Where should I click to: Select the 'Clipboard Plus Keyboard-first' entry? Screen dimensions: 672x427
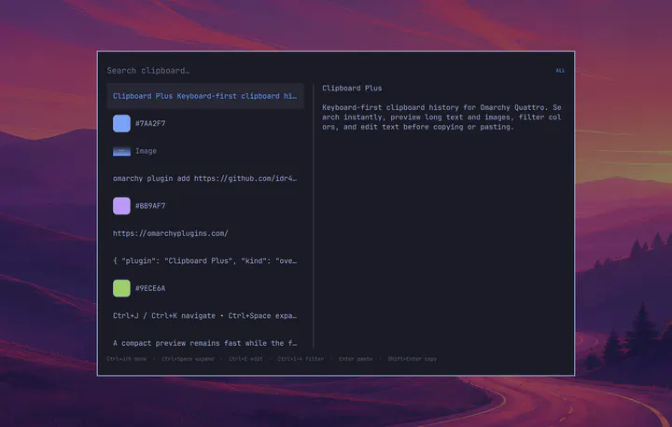point(205,96)
